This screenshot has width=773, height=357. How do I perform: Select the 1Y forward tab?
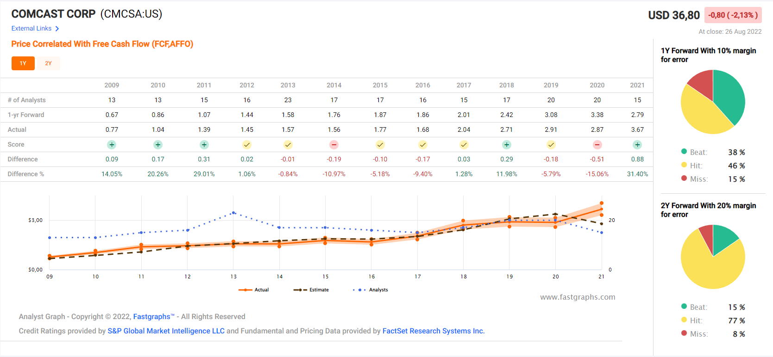(x=23, y=63)
